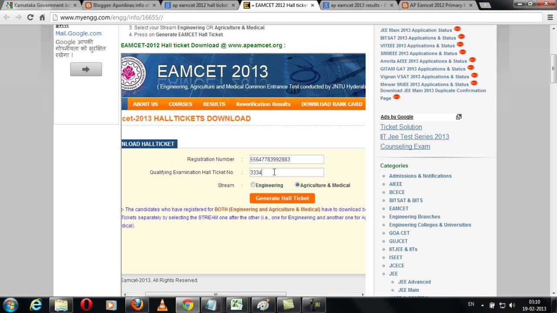This screenshot has width=557, height=313.
Task: Open Windows Media Player in taskbar
Action: point(111,305)
